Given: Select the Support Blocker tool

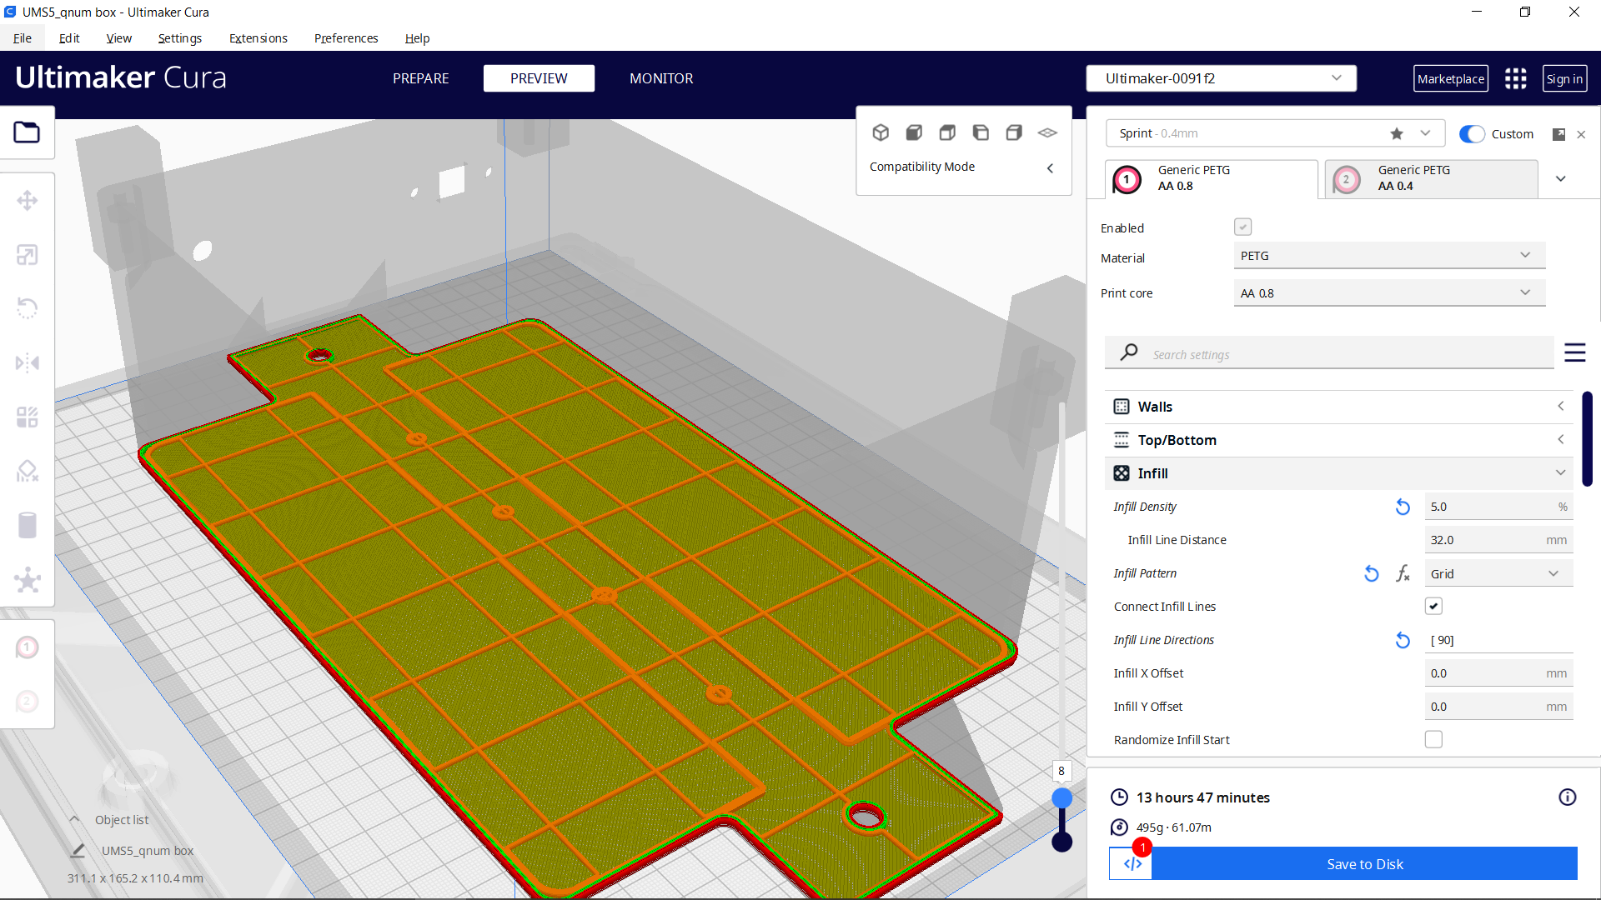Looking at the screenshot, I should pyautogui.click(x=28, y=471).
